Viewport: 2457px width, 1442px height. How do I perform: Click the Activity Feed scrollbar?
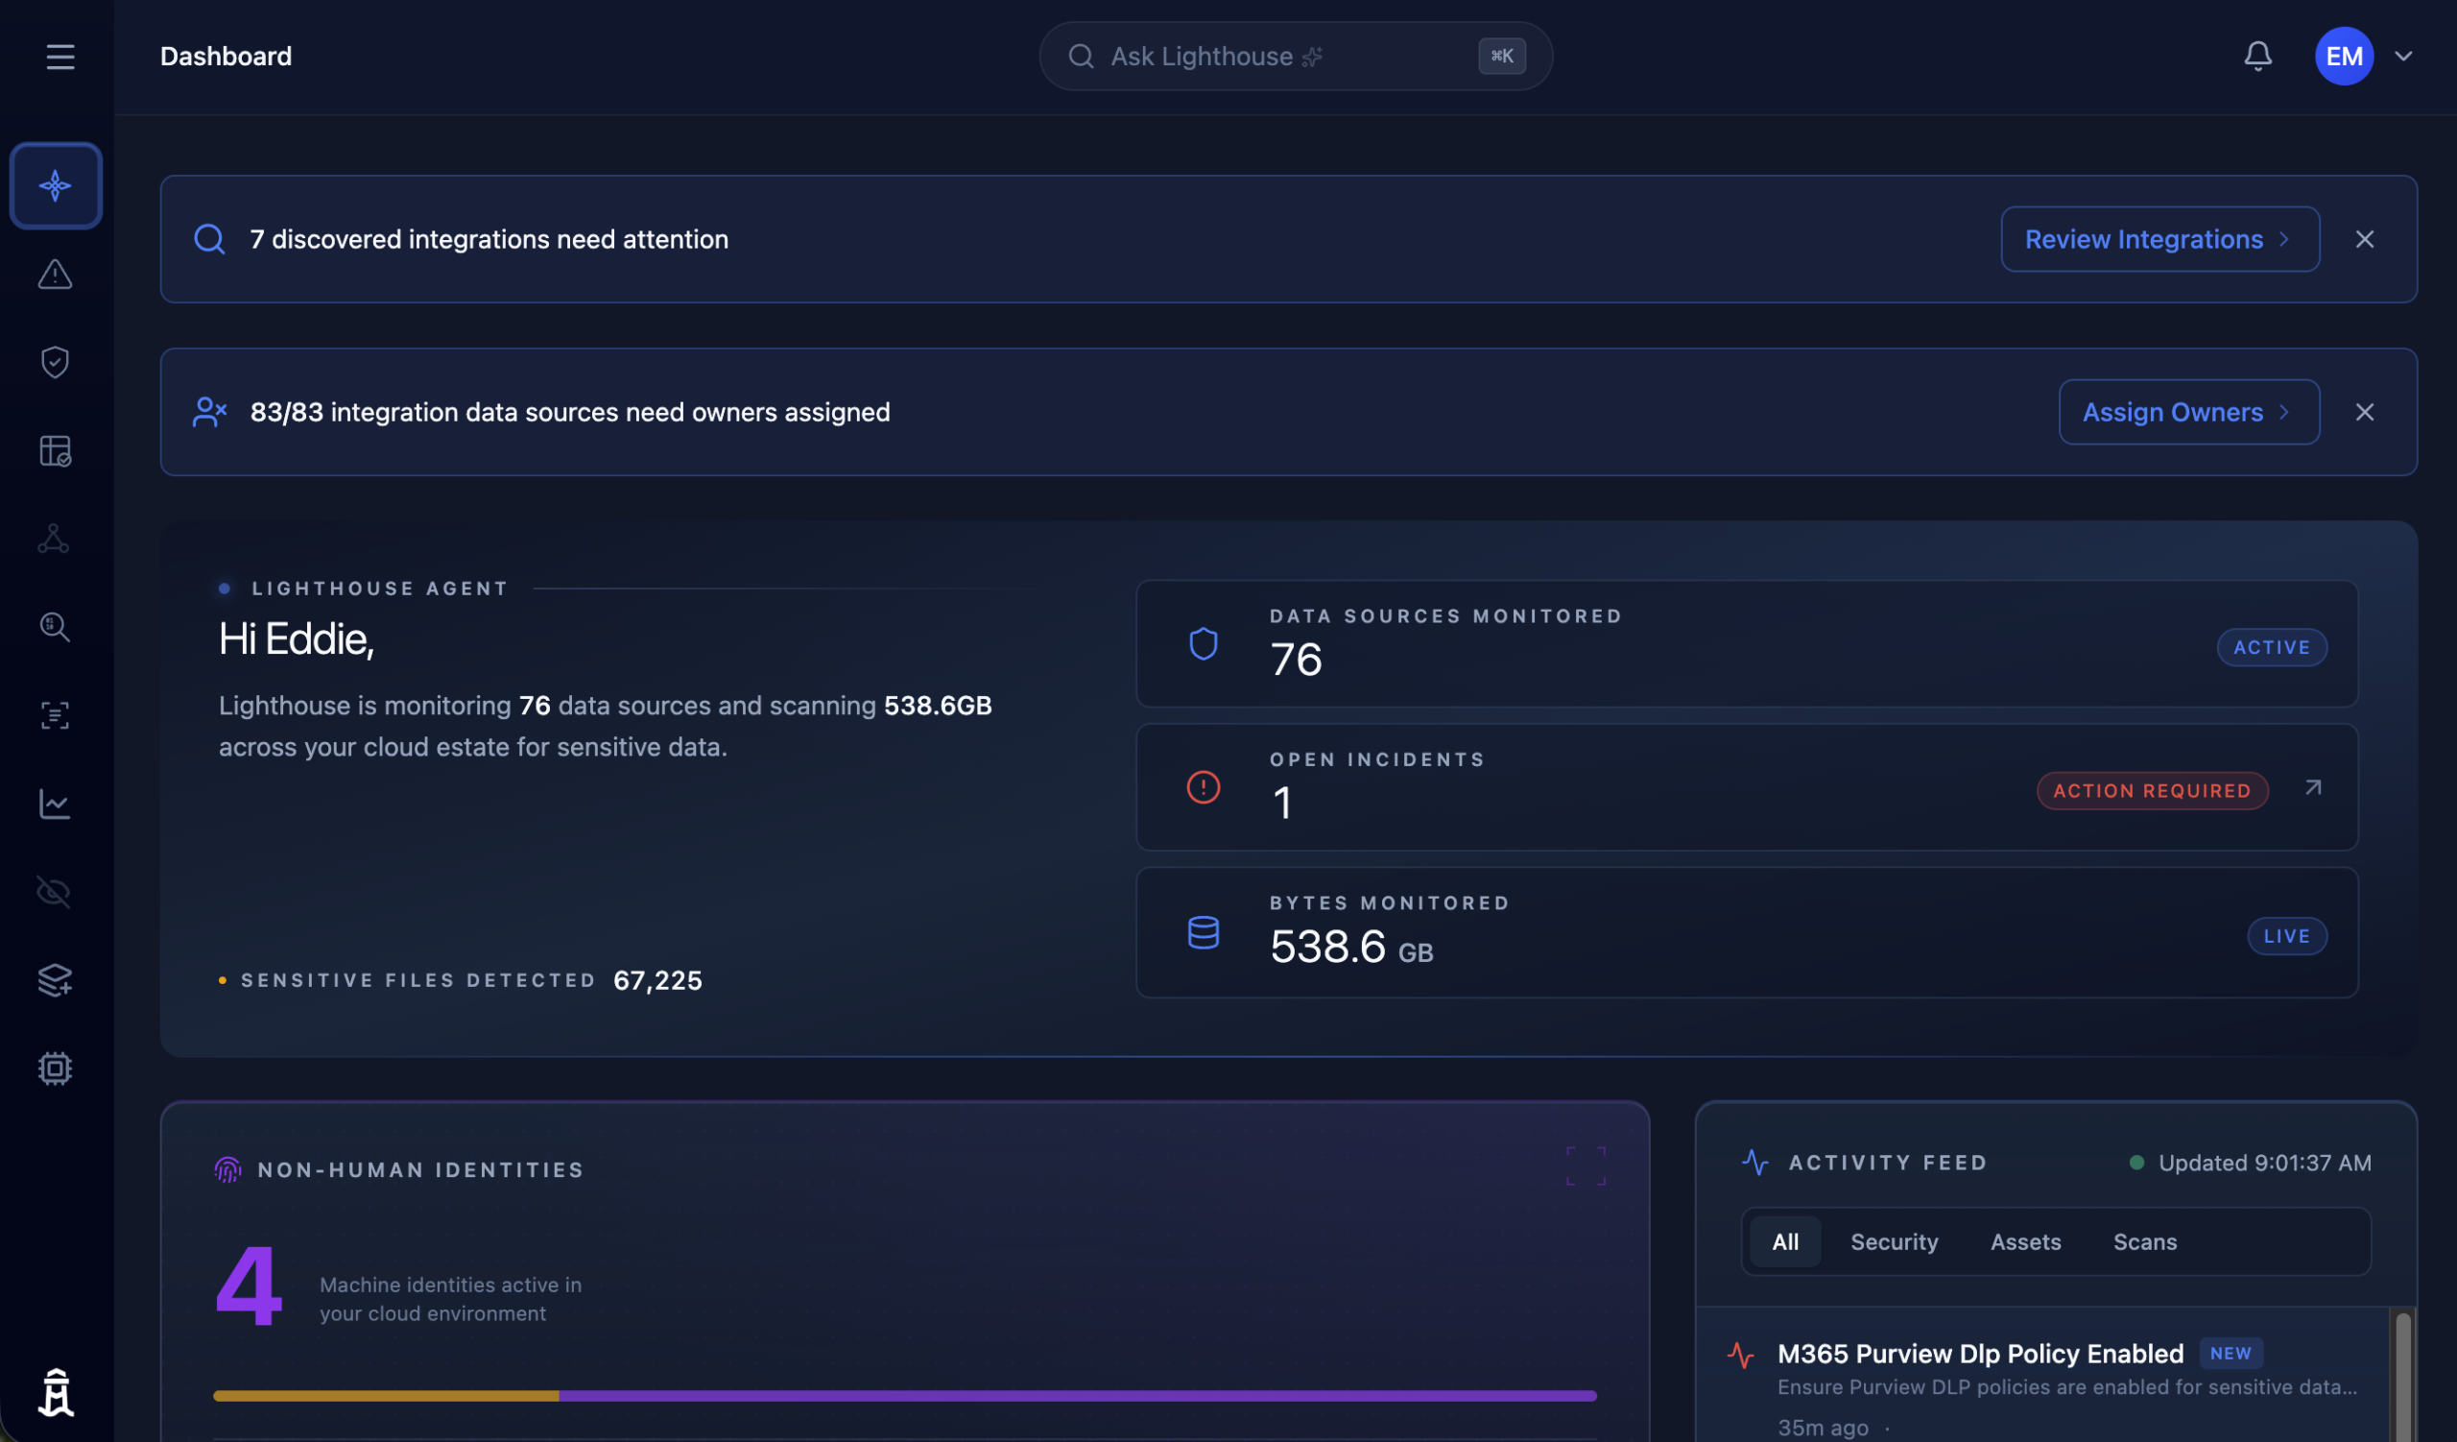(2402, 1375)
